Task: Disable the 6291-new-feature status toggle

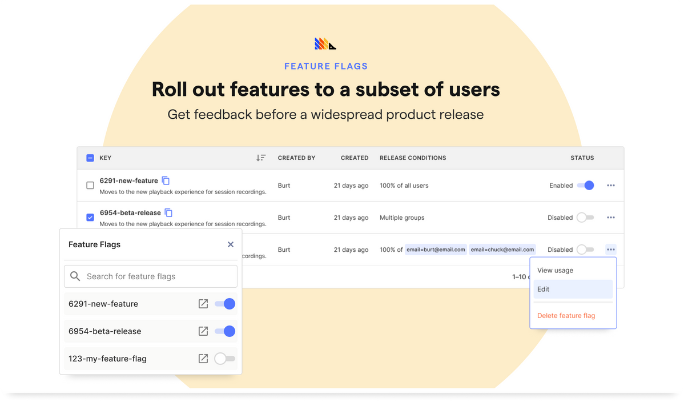Action: click(x=586, y=185)
